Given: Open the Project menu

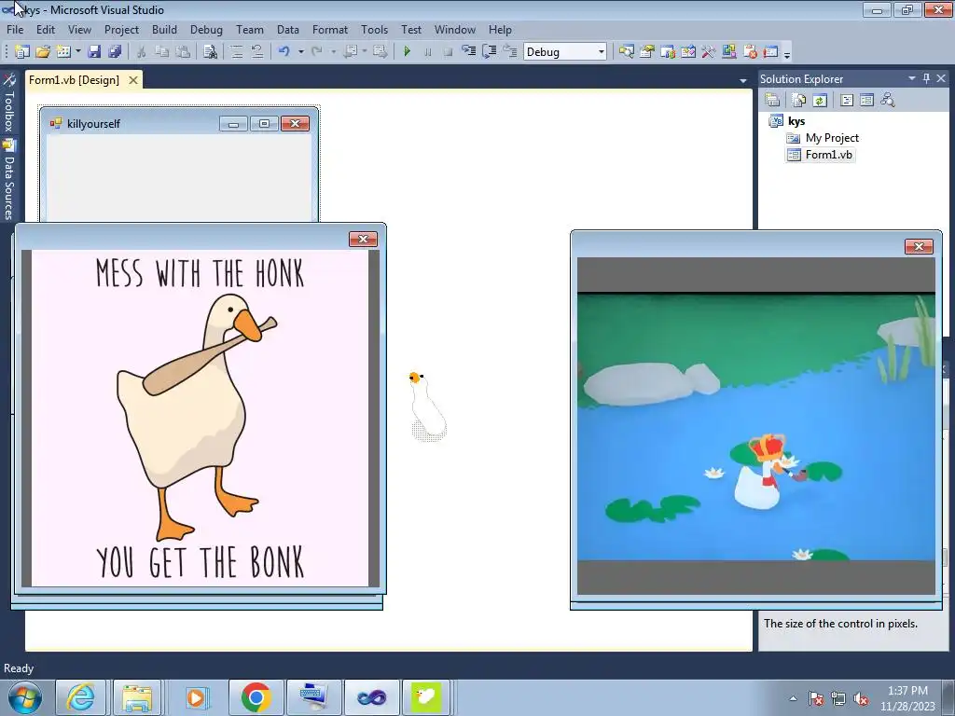Looking at the screenshot, I should (121, 29).
